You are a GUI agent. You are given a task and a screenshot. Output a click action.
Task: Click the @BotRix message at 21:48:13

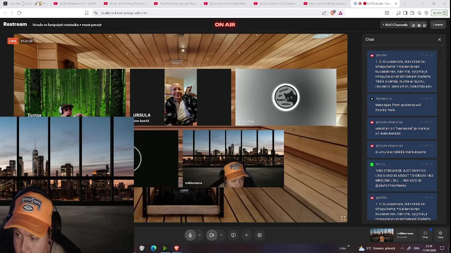click(402, 72)
